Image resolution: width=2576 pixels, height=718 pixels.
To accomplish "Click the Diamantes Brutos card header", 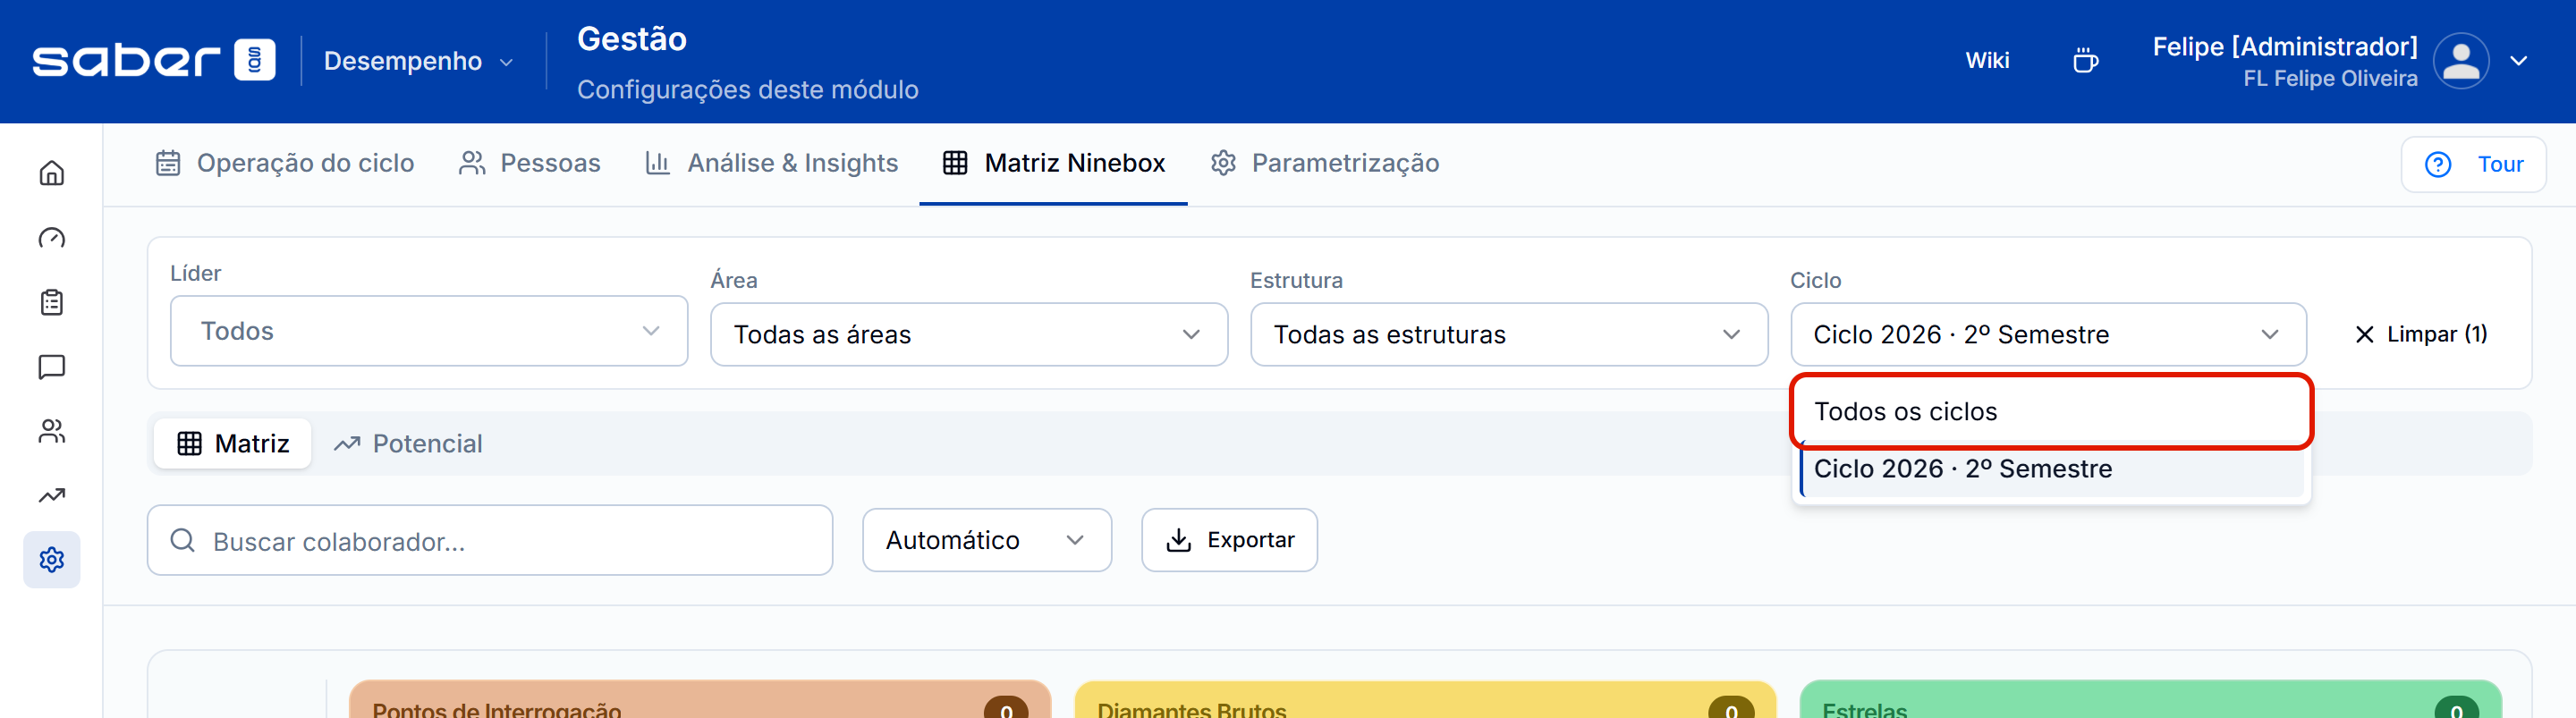I will coord(1425,700).
